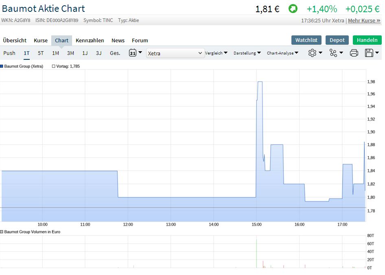Click the green price trend arrow icon
Image resolution: width=385 pixels, height=275 pixels.
pyautogui.click(x=293, y=9)
